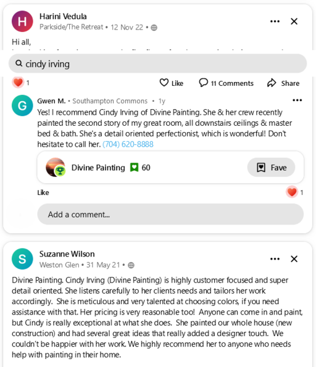This screenshot has height=367, width=316.
Task: View heart reactions on Gwen's comment
Action: coord(294,192)
